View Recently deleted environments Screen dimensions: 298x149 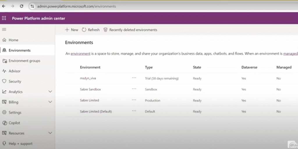[x=130, y=30]
